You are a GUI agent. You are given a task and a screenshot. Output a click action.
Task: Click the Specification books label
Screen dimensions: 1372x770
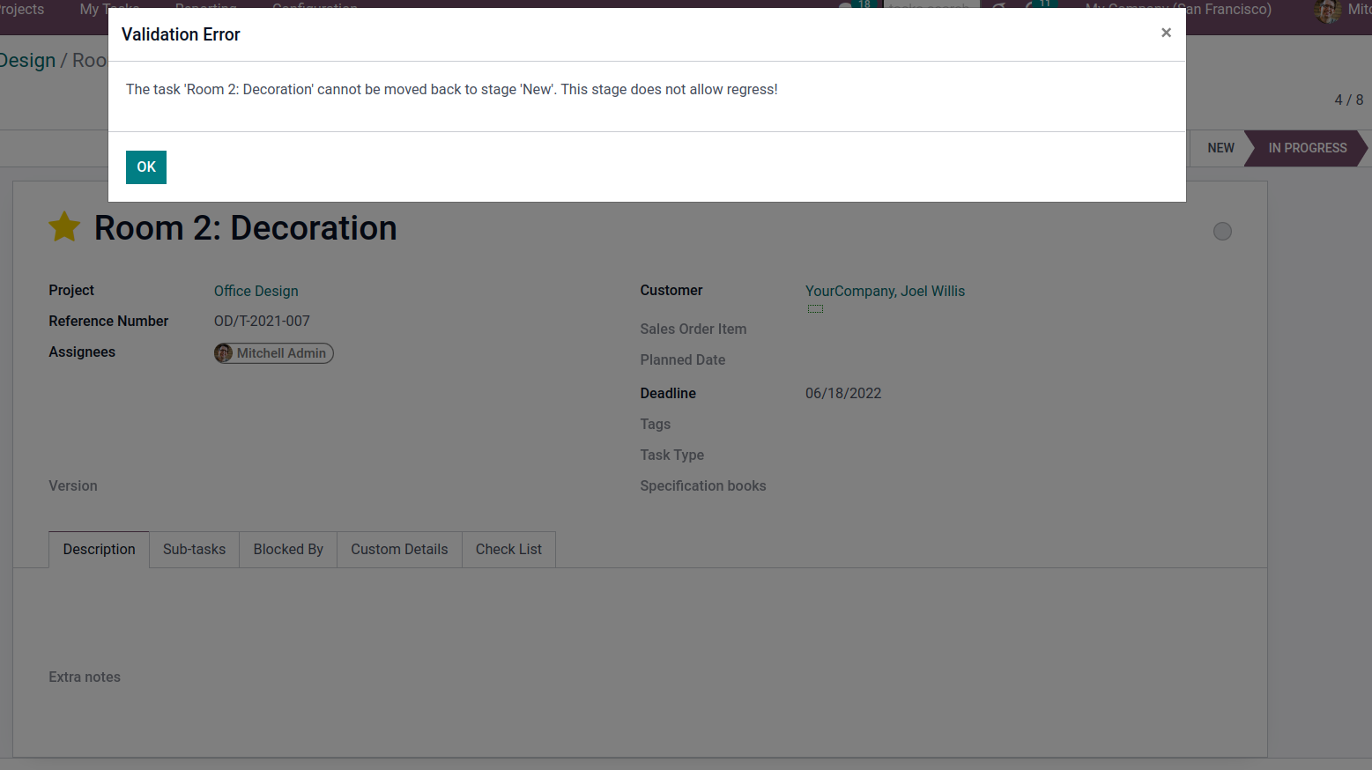pos(703,485)
